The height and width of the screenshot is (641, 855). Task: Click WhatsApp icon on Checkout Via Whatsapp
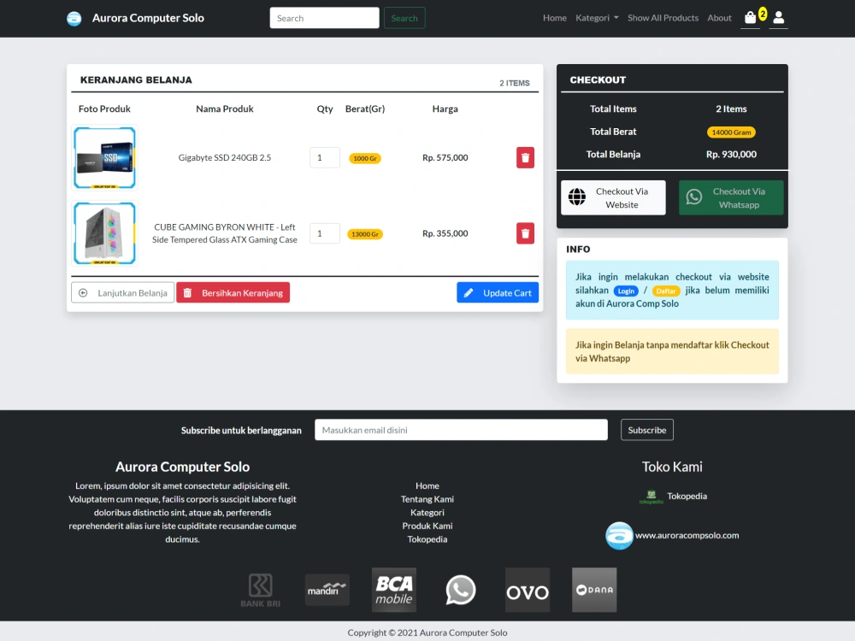pyautogui.click(x=694, y=197)
